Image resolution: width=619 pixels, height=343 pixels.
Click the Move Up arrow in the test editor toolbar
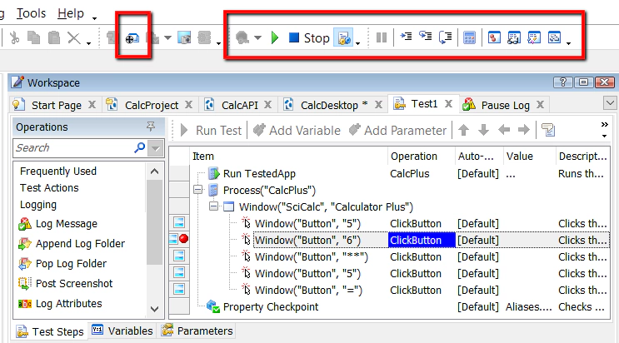pos(464,130)
